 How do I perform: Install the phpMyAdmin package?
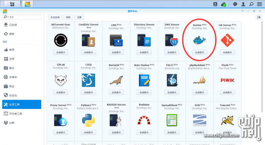click(x=199, y=93)
